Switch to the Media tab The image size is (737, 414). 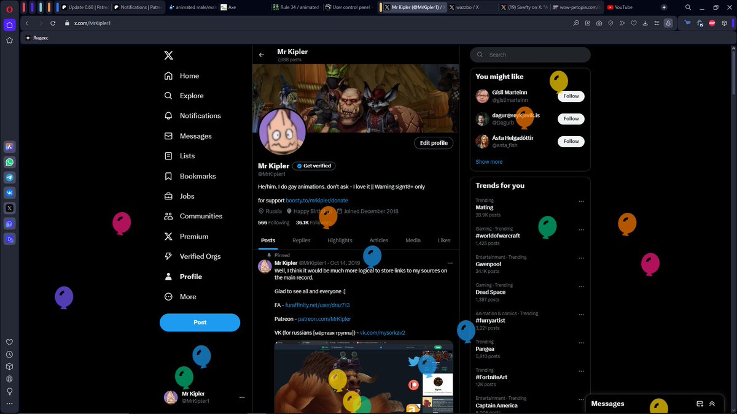(413, 240)
